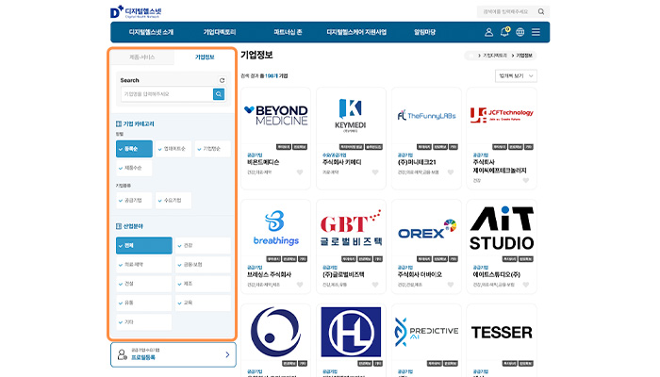Select the 제품수순 sort option
660x377 pixels.
134,168
